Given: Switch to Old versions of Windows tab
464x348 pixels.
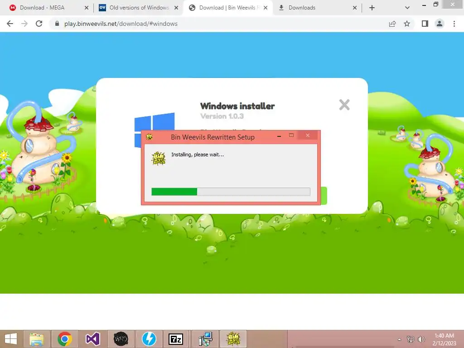Looking at the screenshot, I should pyautogui.click(x=139, y=8).
